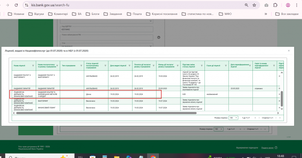Image resolution: width=302 pixels, height=158 pixels.
Task: Open the 'статистика по нов...' bookmark folder
Action: [198, 14]
